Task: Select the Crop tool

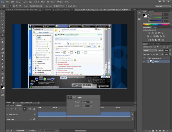Action: [x=2, y=28]
